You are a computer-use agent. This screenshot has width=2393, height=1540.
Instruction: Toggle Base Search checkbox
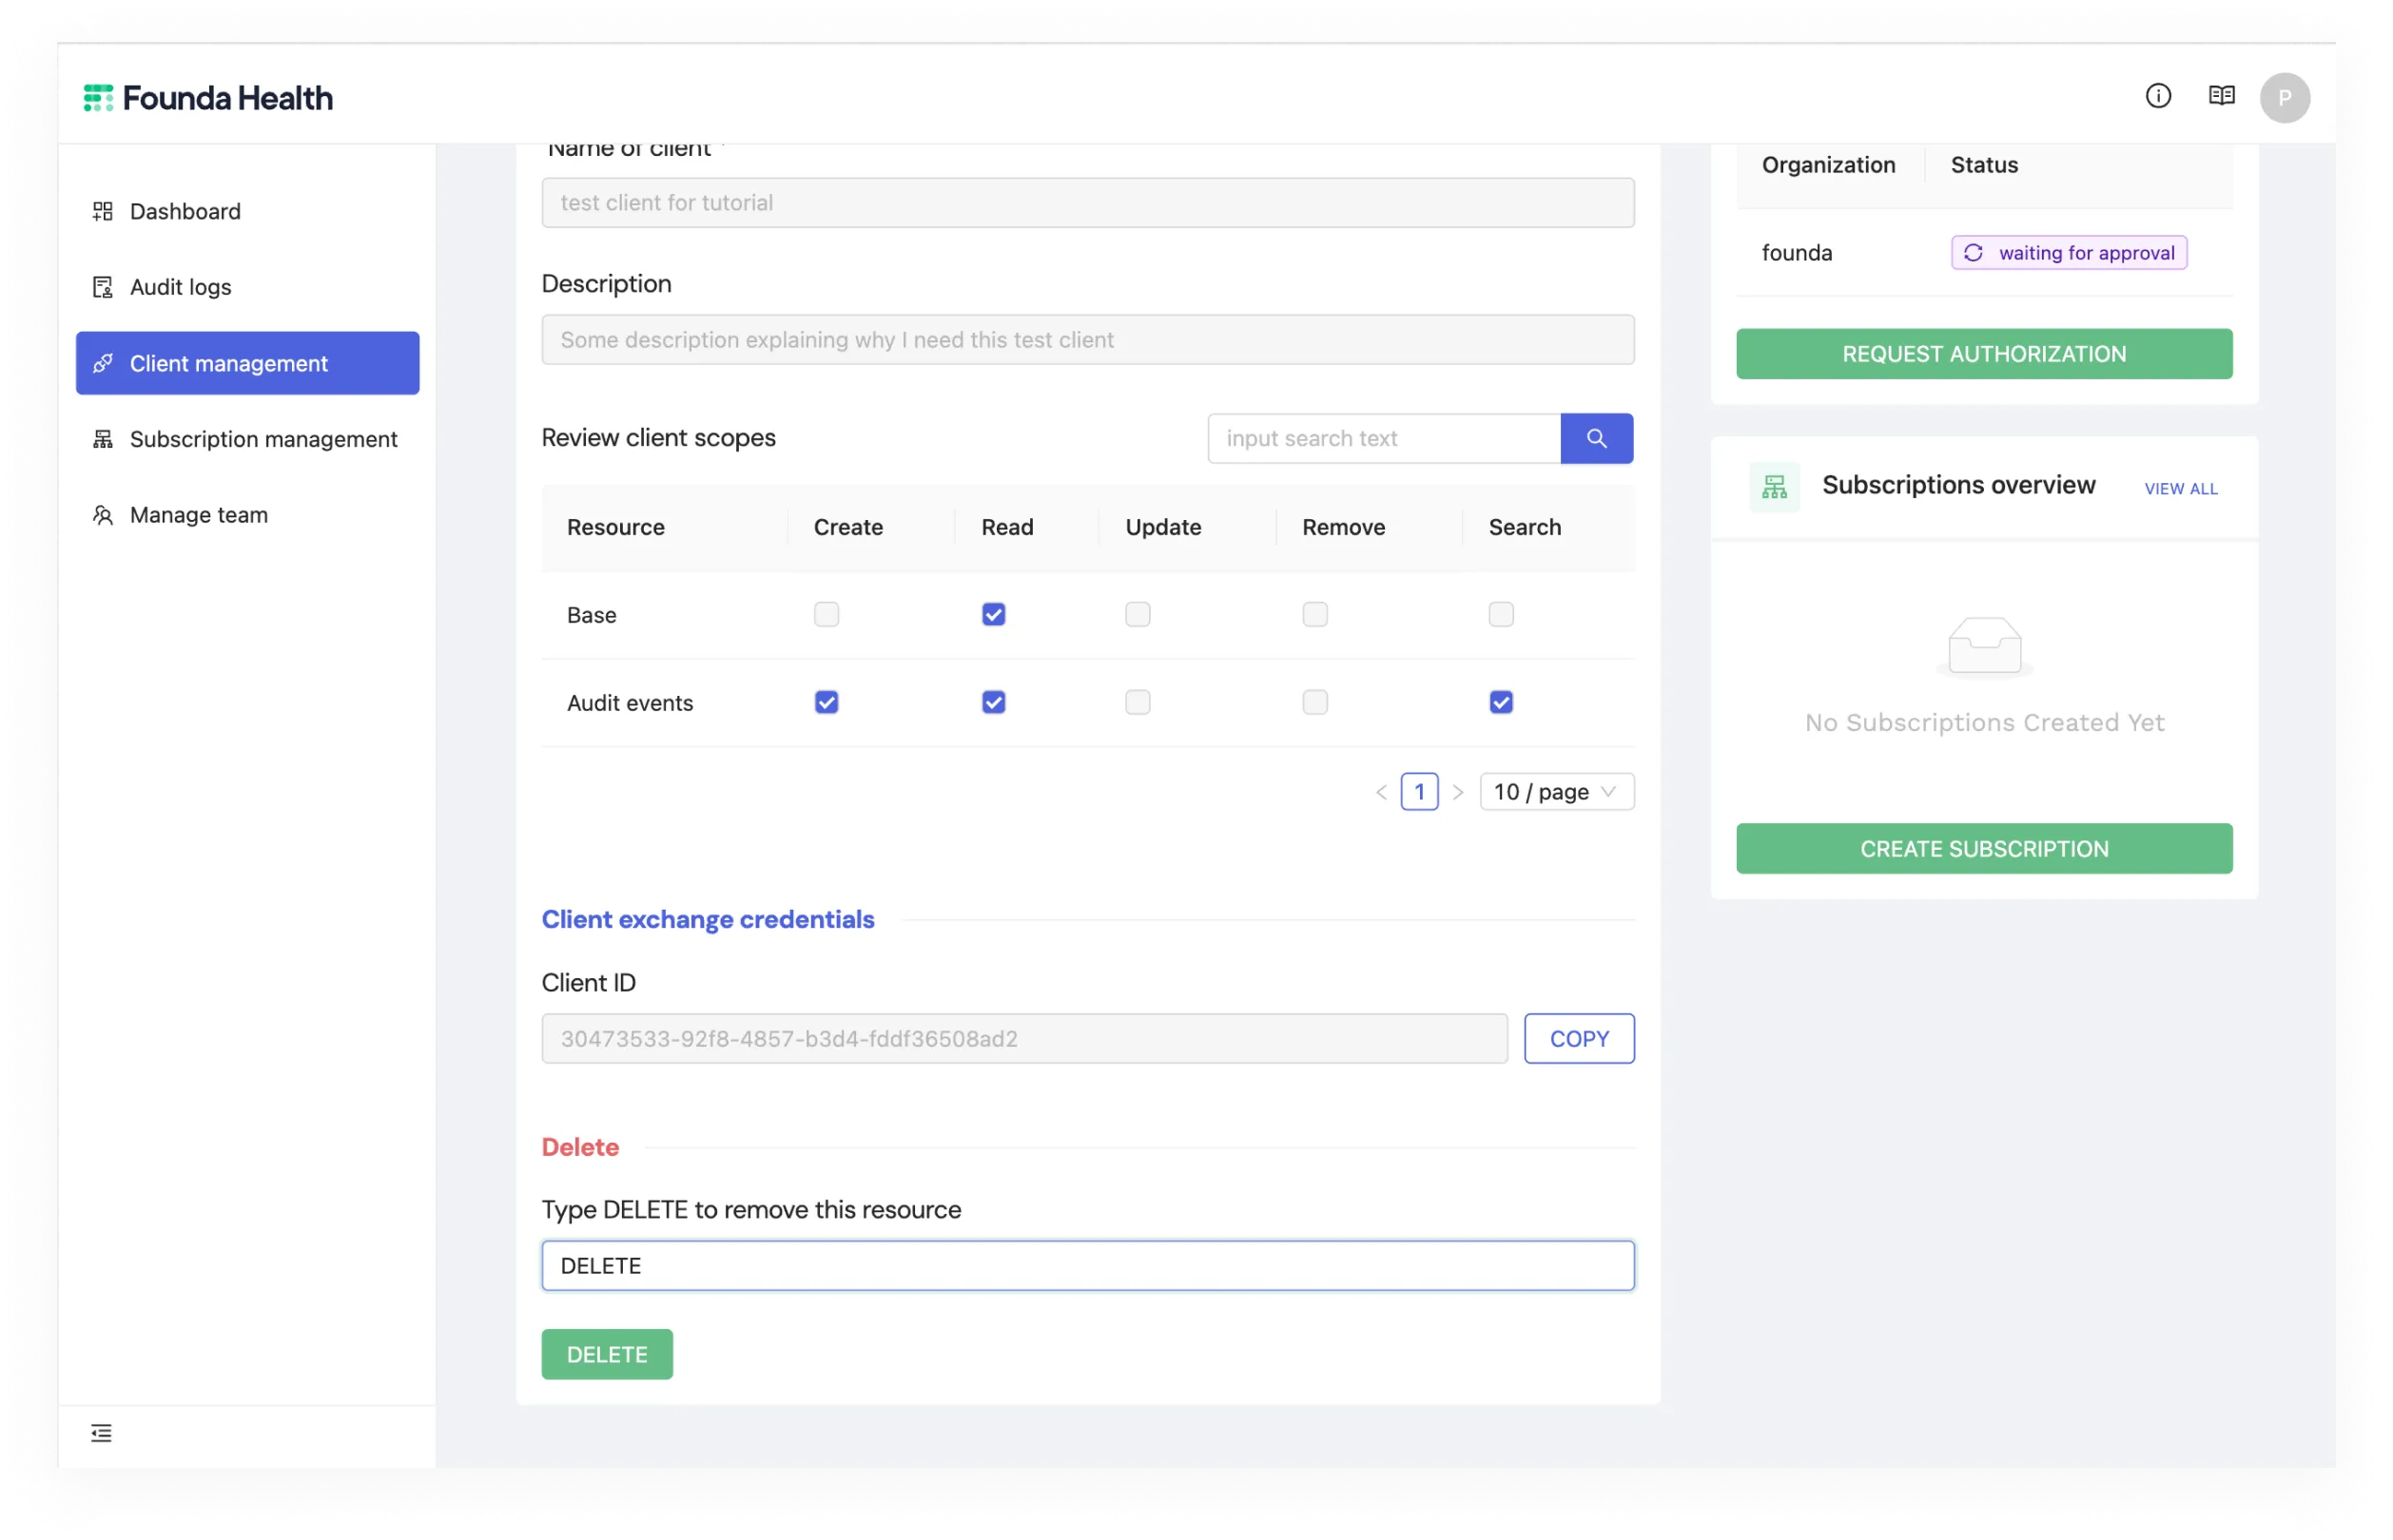[1501, 614]
